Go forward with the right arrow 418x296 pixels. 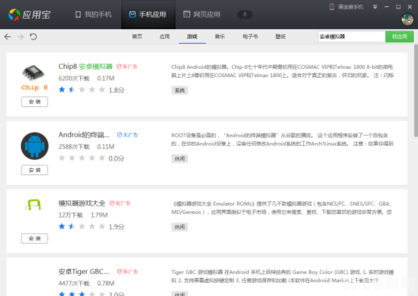tap(20, 36)
